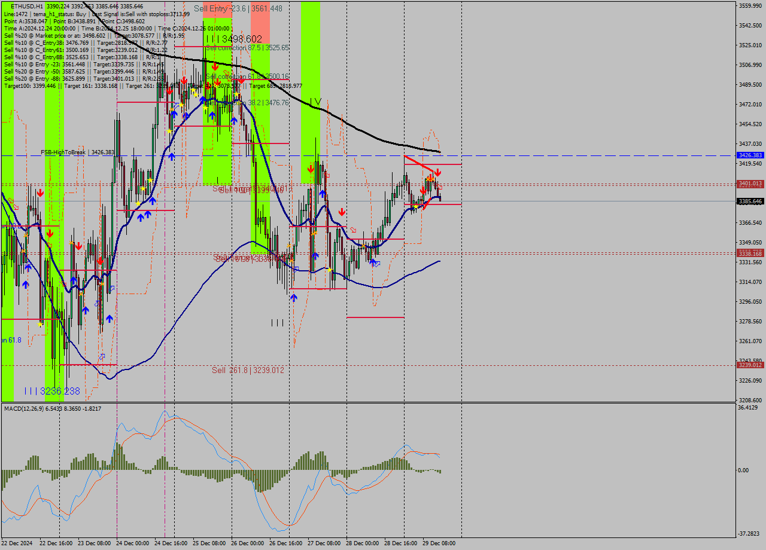Click the 'Sell %10 @ C_Entry38' line
Viewport: 766px width, 550px height.
[x=86, y=42]
